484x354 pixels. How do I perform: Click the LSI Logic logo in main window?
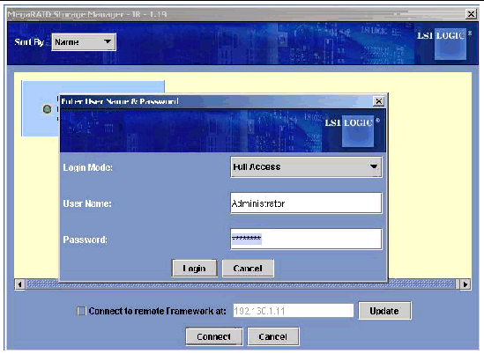(443, 43)
